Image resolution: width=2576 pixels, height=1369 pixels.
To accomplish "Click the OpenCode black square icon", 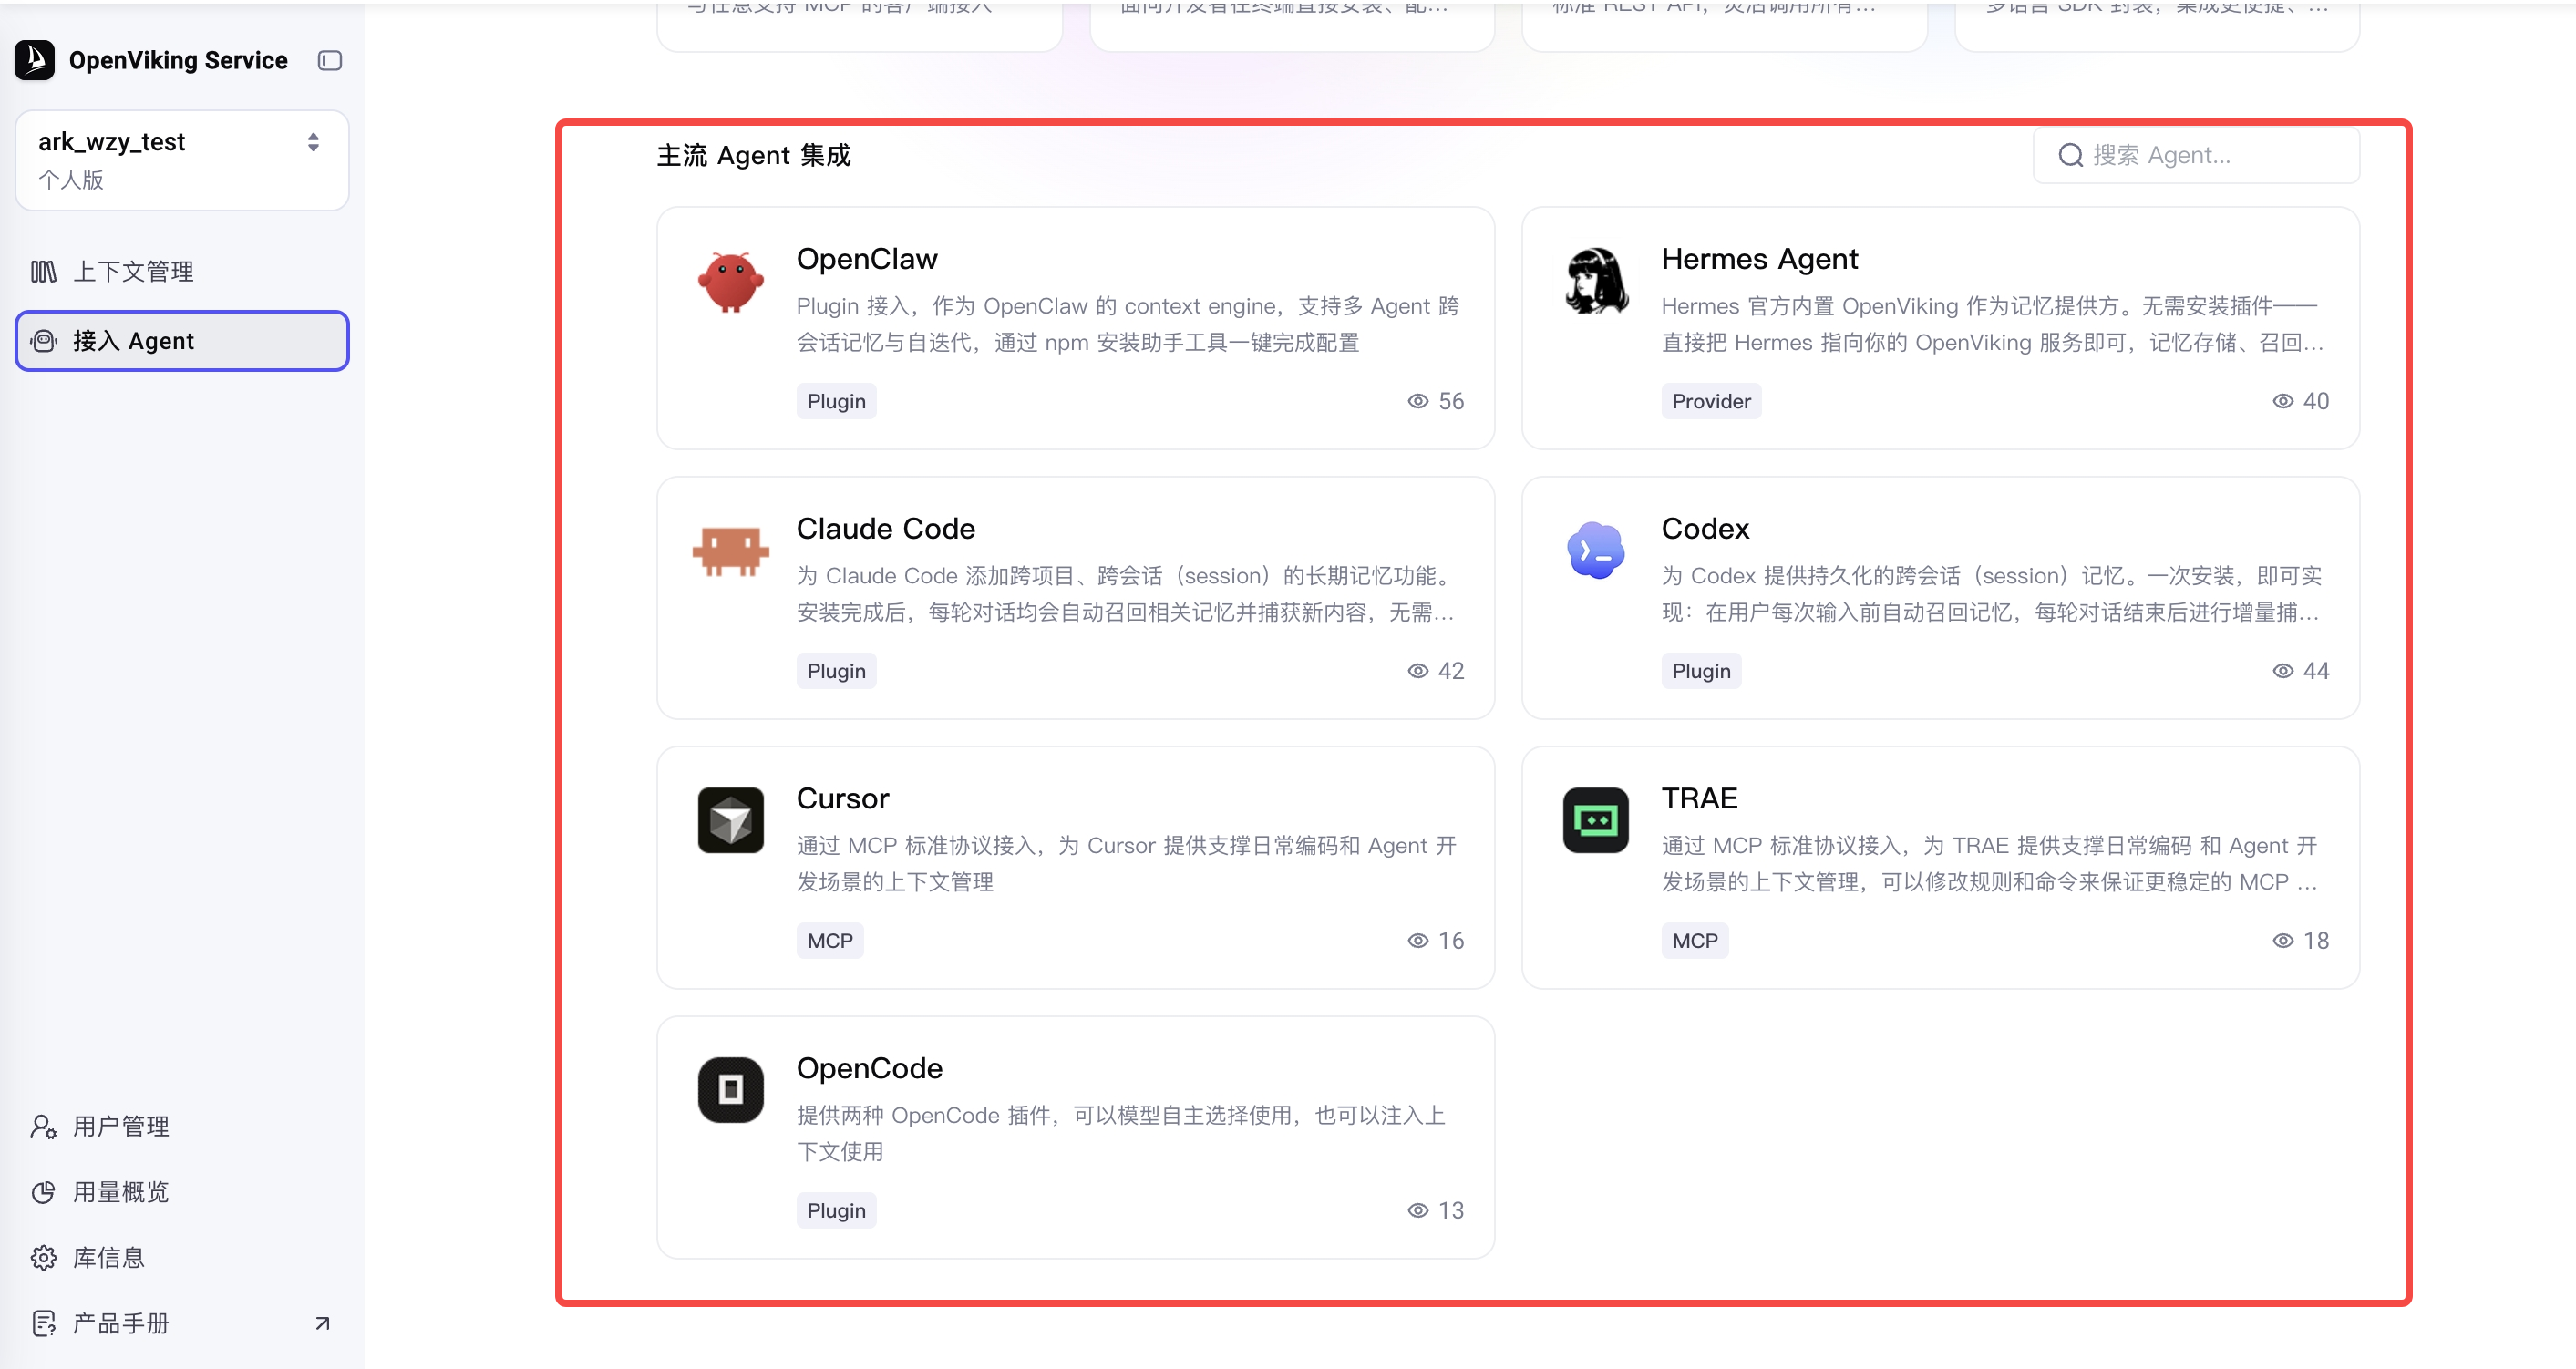I will click(730, 1090).
